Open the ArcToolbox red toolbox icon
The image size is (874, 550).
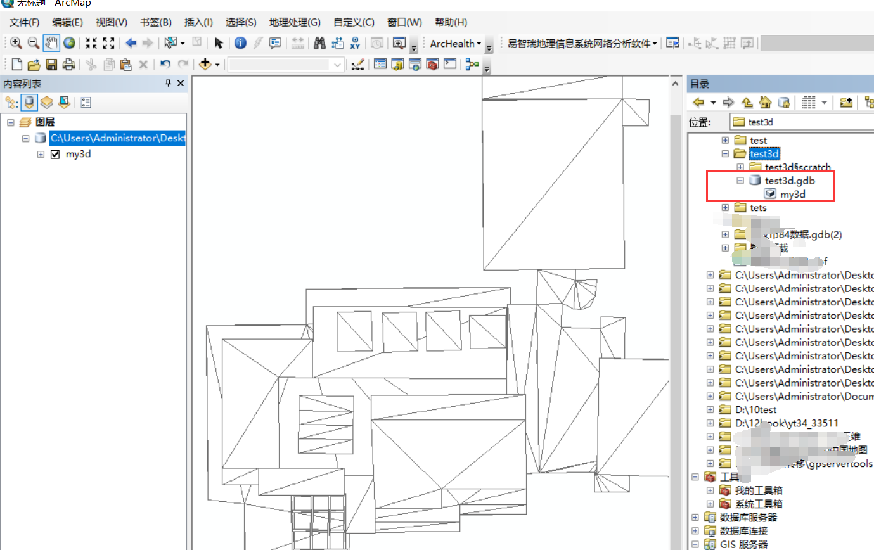[433, 64]
